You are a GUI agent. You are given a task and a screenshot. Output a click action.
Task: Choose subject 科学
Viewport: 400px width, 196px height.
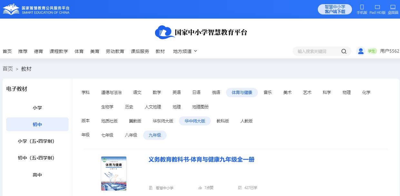tap(327, 92)
